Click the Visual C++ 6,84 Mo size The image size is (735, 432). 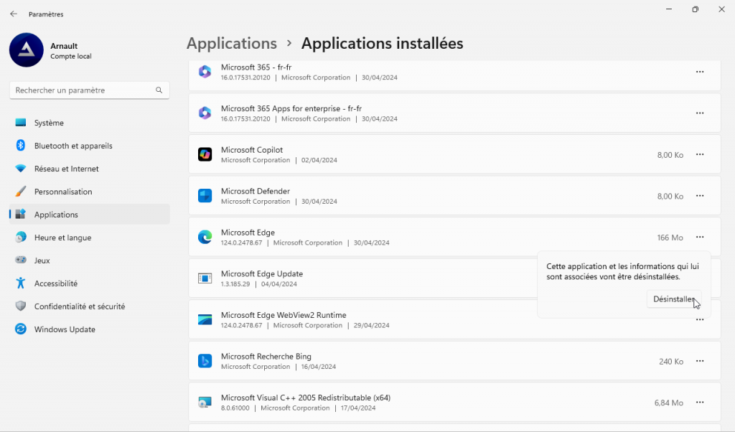pos(669,403)
